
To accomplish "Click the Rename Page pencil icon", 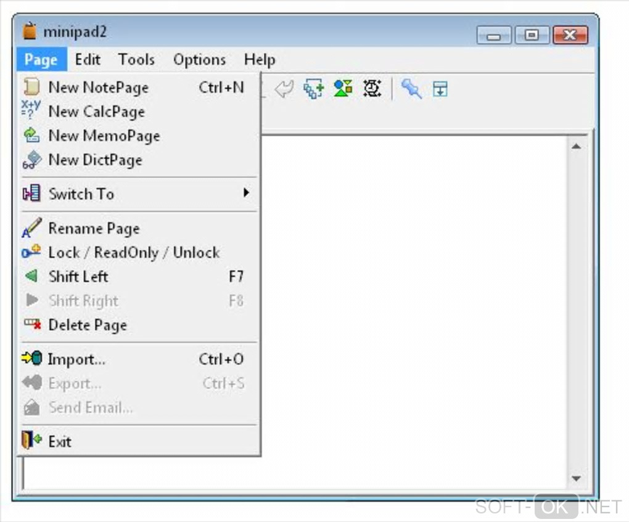I will click(x=31, y=227).
